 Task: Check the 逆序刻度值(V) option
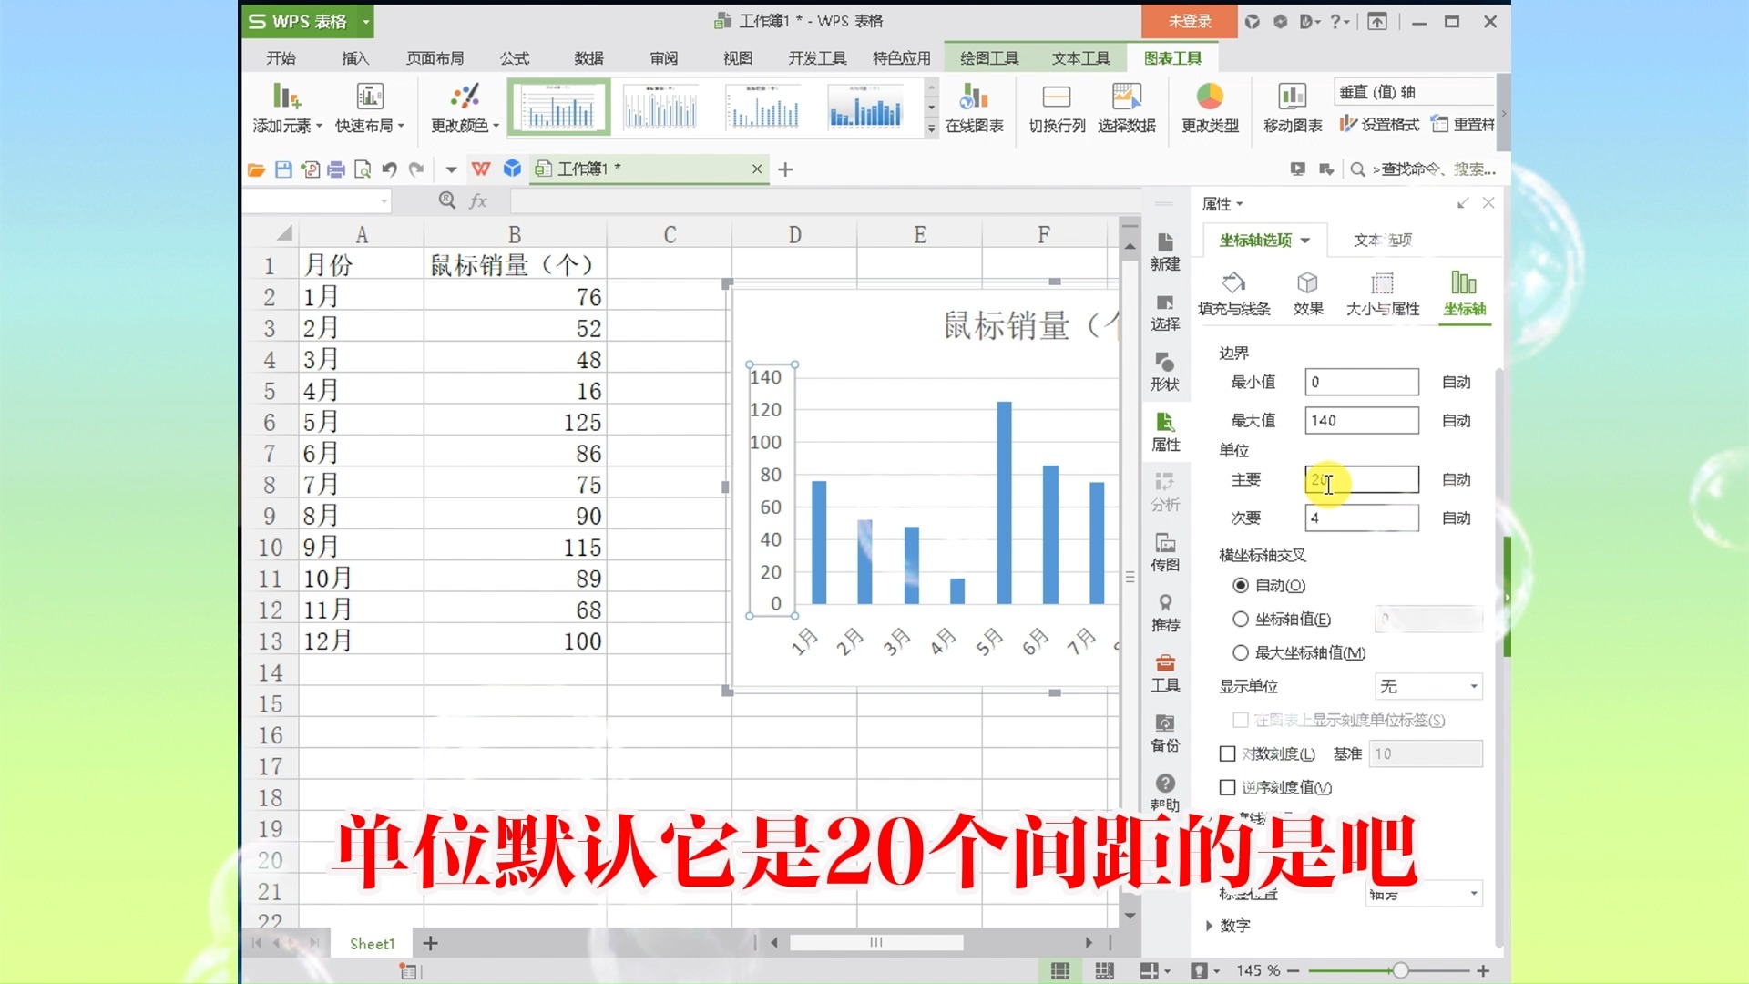pos(1227,787)
